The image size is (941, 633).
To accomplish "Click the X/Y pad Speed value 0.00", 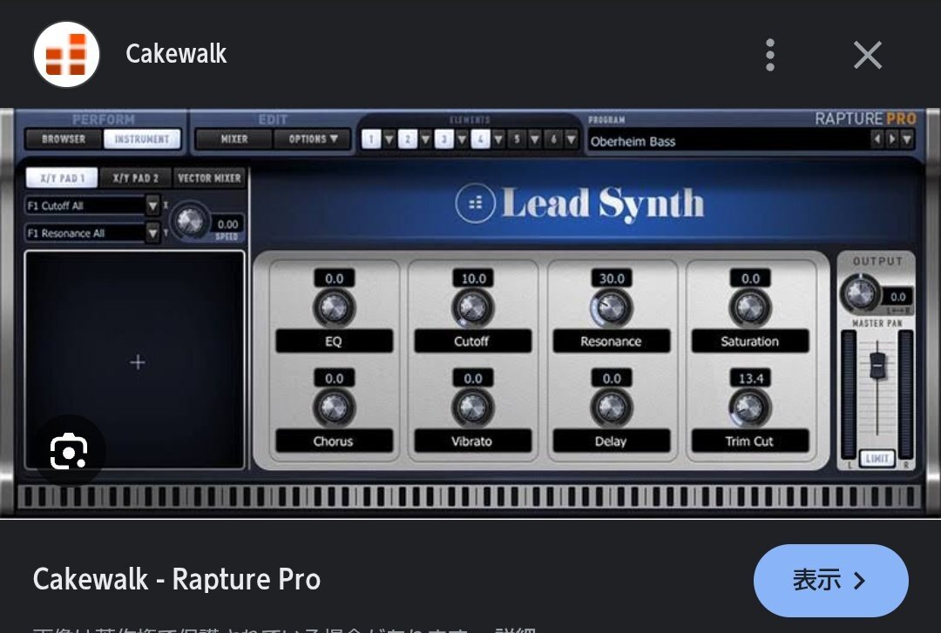I will point(228,225).
